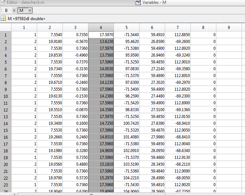Click the column 8 header
The height and width of the screenshot is (195, 245).
(x=203, y=27)
